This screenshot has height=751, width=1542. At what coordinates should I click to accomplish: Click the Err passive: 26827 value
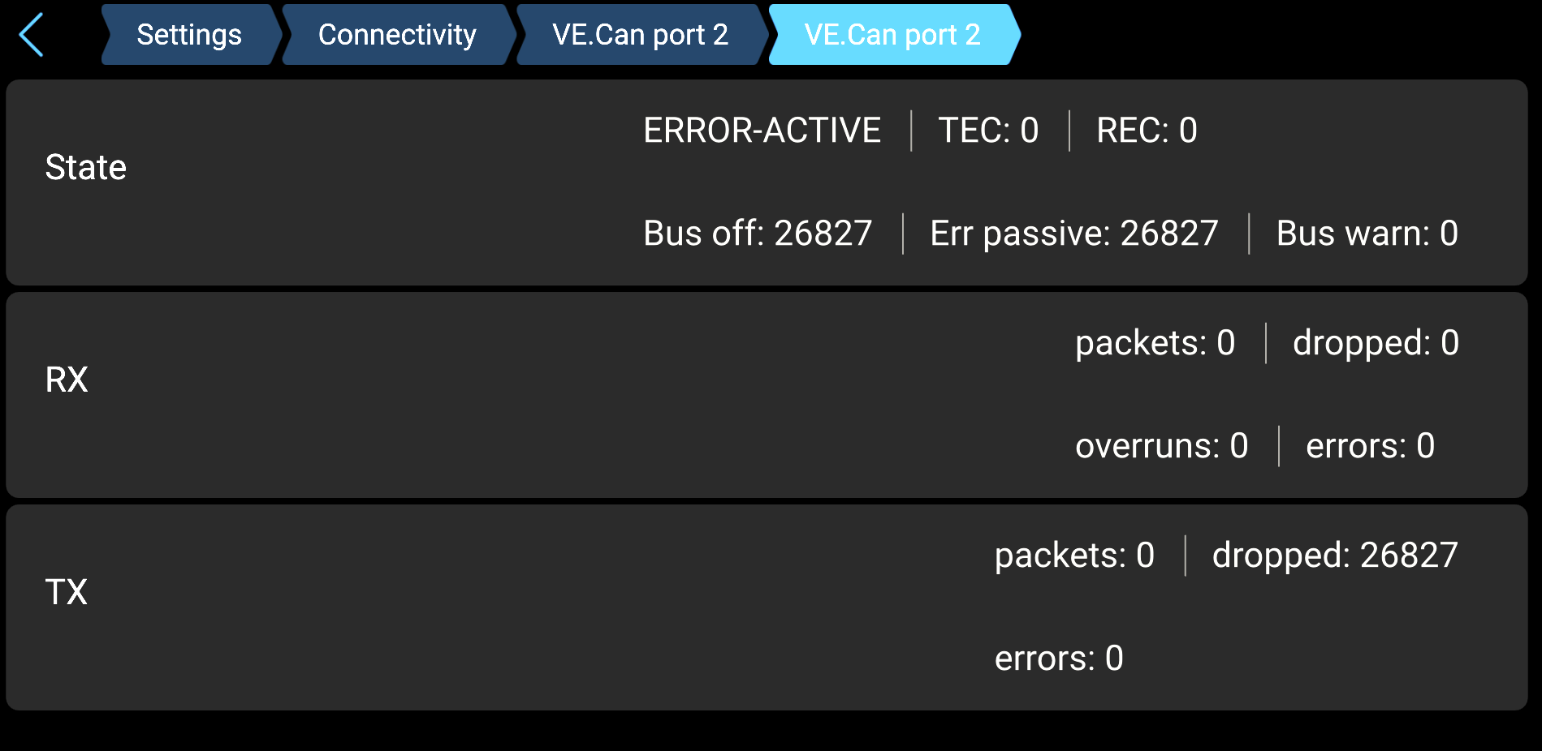tap(1073, 234)
